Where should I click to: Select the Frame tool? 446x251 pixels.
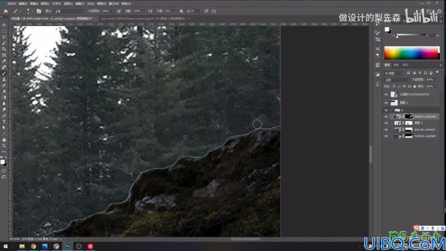point(4,55)
